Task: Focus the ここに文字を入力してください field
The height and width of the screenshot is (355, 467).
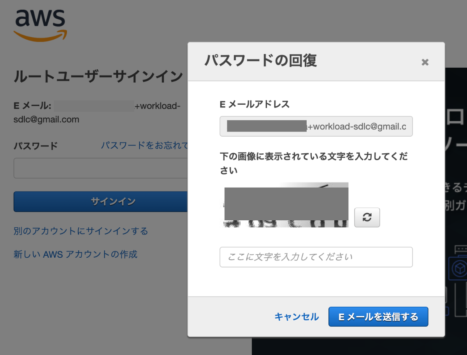Action: point(316,257)
